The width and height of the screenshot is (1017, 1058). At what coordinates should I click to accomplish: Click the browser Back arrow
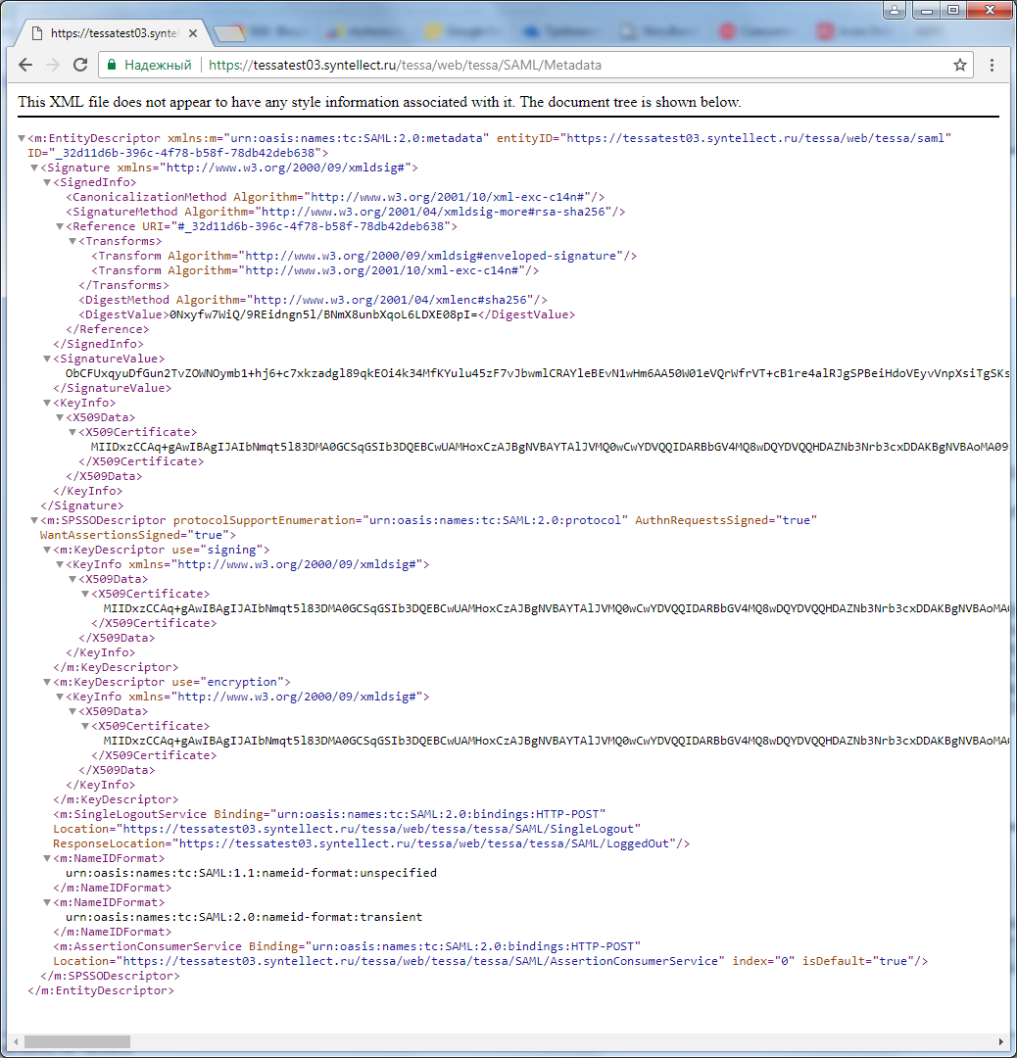(x=25, y=66)
